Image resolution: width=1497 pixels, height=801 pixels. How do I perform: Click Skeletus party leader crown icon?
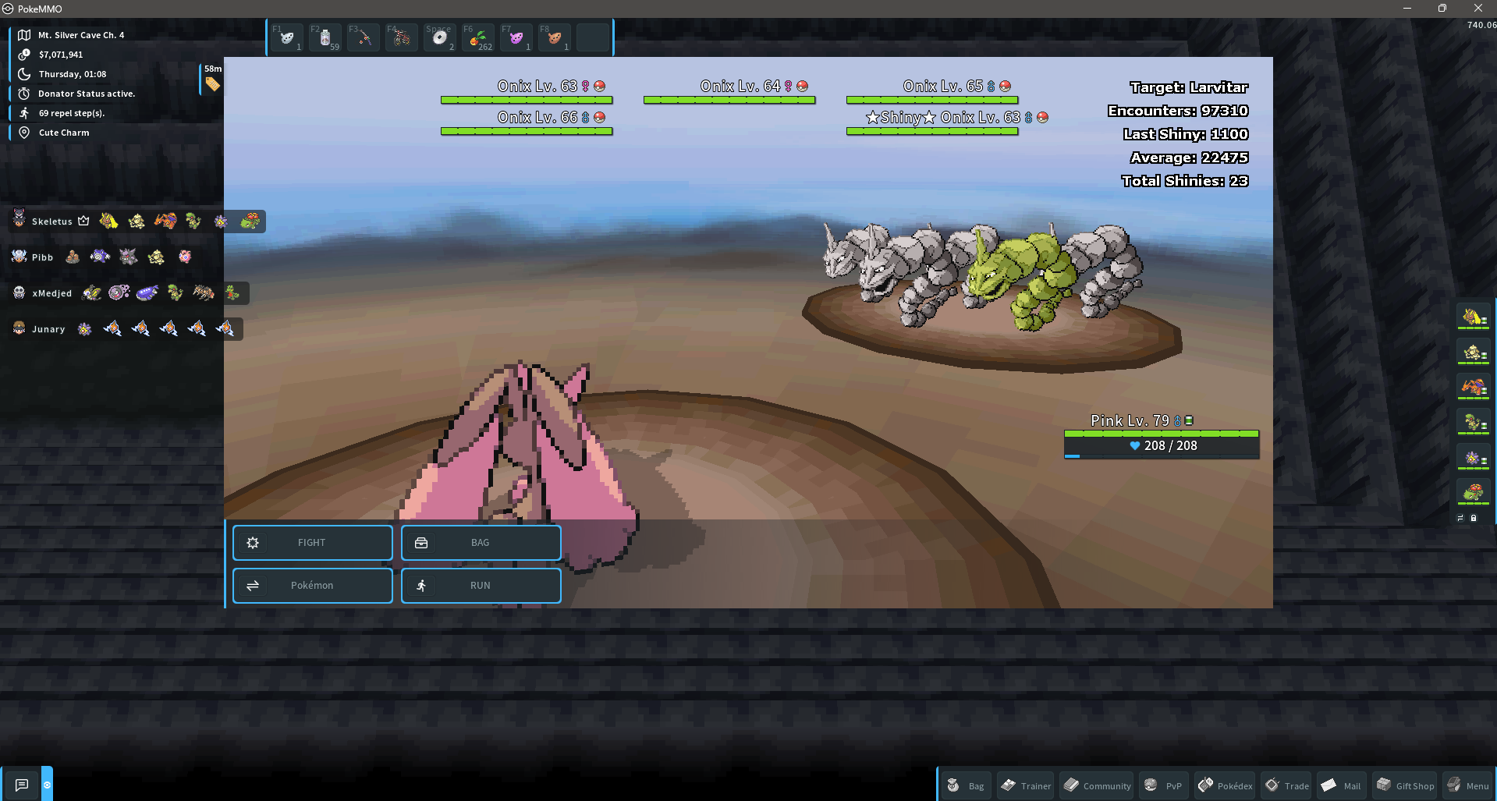(x=83, y=222)
